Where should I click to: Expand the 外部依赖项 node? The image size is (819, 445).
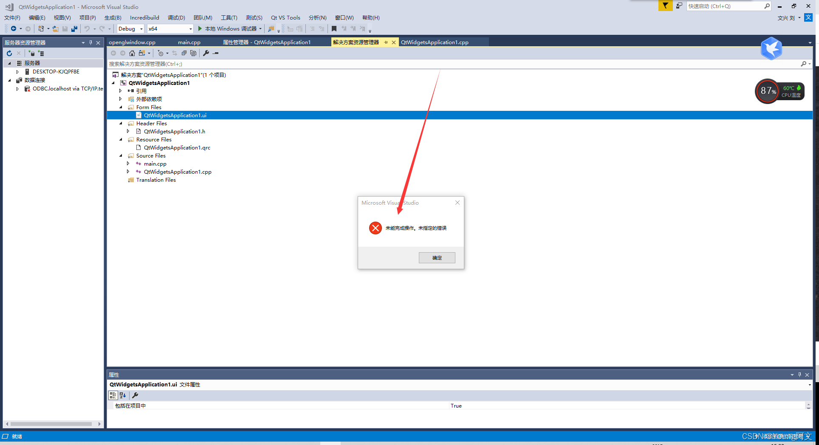click(x=121, y=99)
